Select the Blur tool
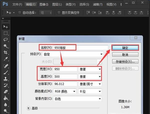150x114 pixels. 6,104
